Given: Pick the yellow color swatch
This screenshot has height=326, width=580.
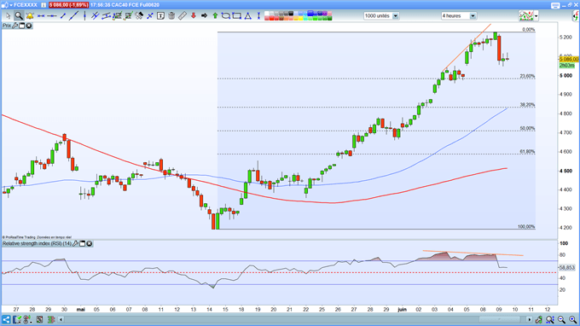Looking at the screenshot, I should point(300,18).
